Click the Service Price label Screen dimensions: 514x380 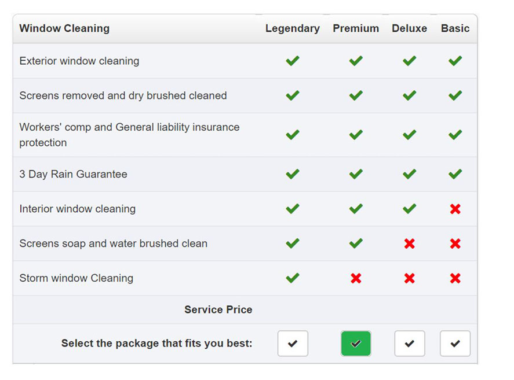coord(218,309)
